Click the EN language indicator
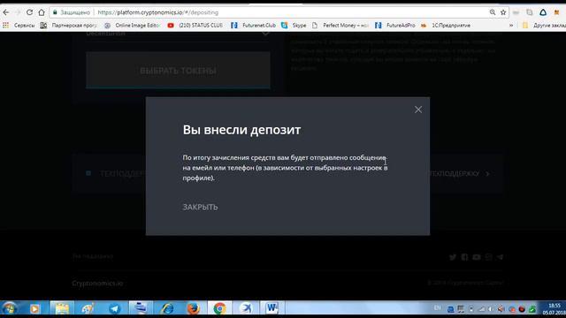566x318 pixels. pos(438,308)
